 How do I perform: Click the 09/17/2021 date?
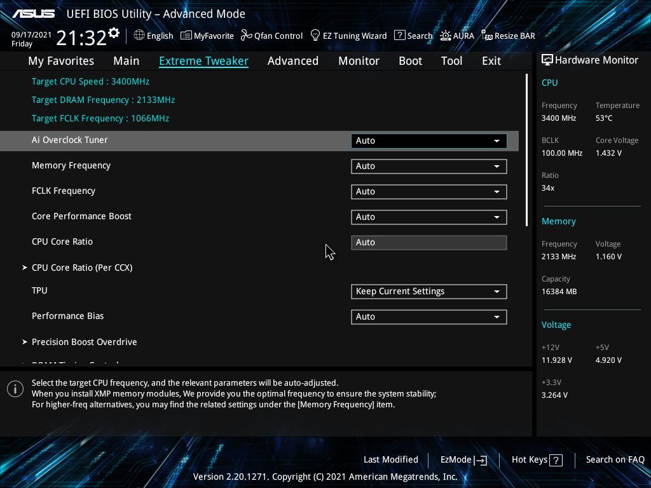tap(31, 35)
